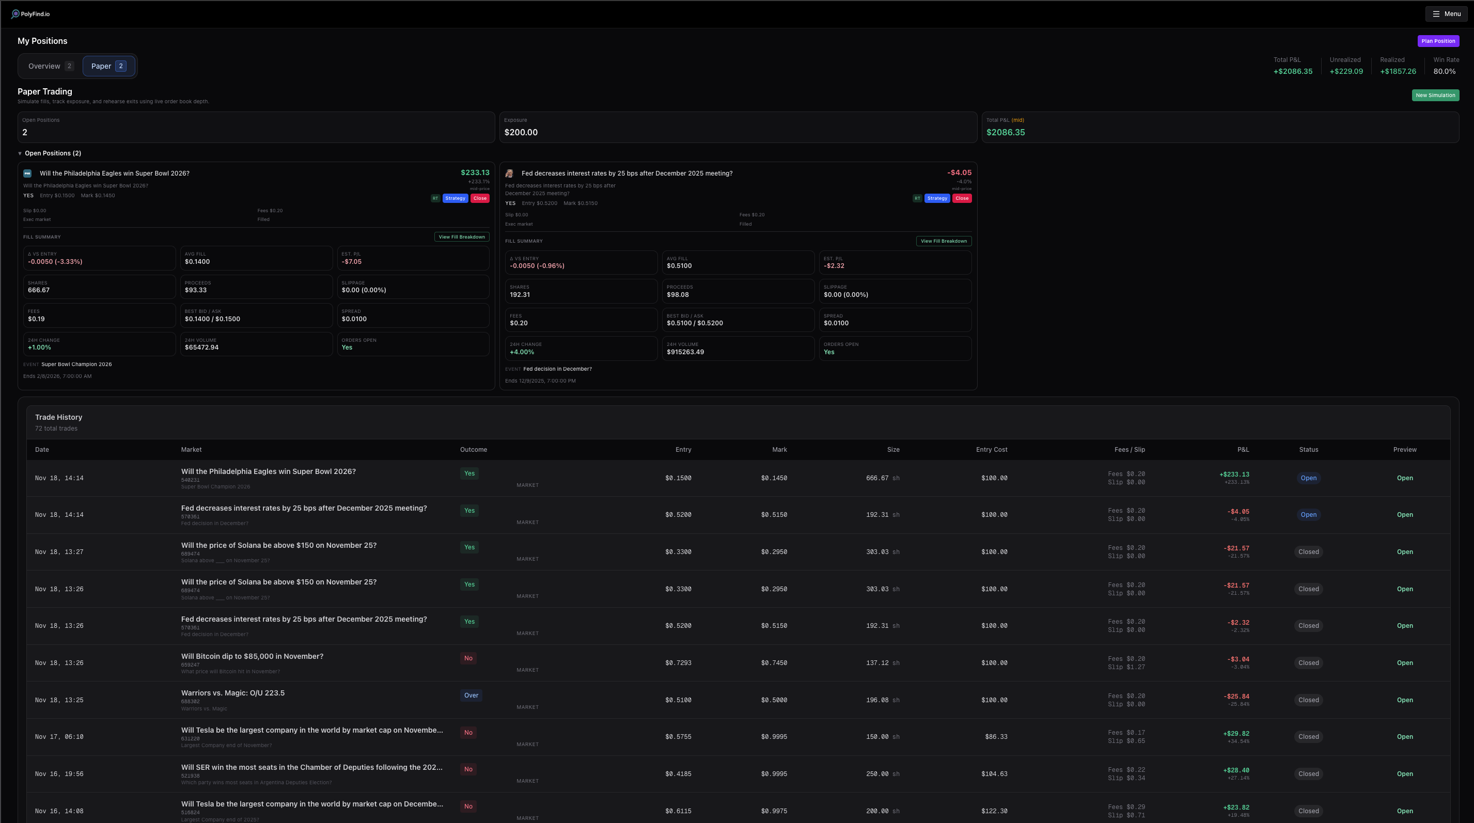Click the Plan Position button
Screen dimensions: 1474x823
pos(1437,41)
